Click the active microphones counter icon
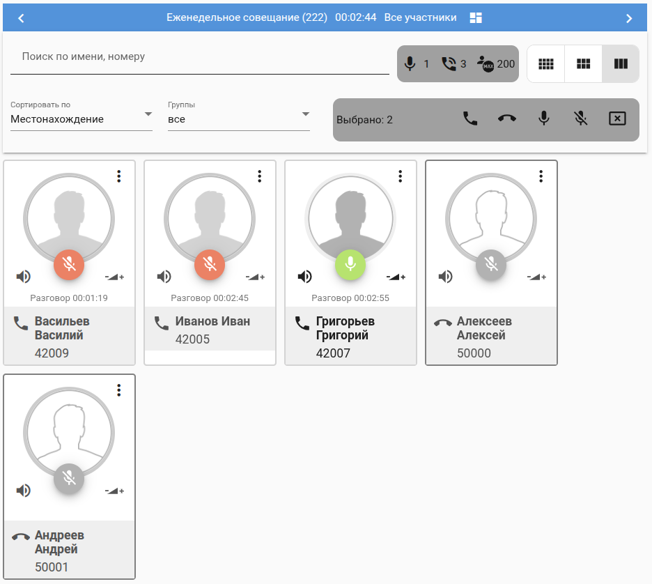This screenshot has width=652, height=584. (410, 63)
